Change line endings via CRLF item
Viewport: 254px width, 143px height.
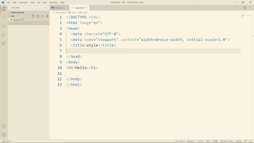point(208,141)
